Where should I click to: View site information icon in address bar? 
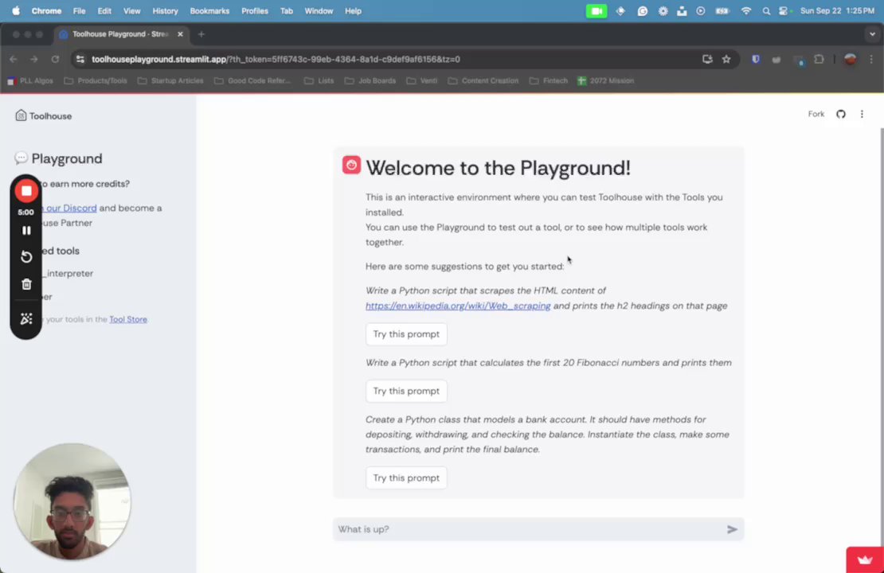80,59
